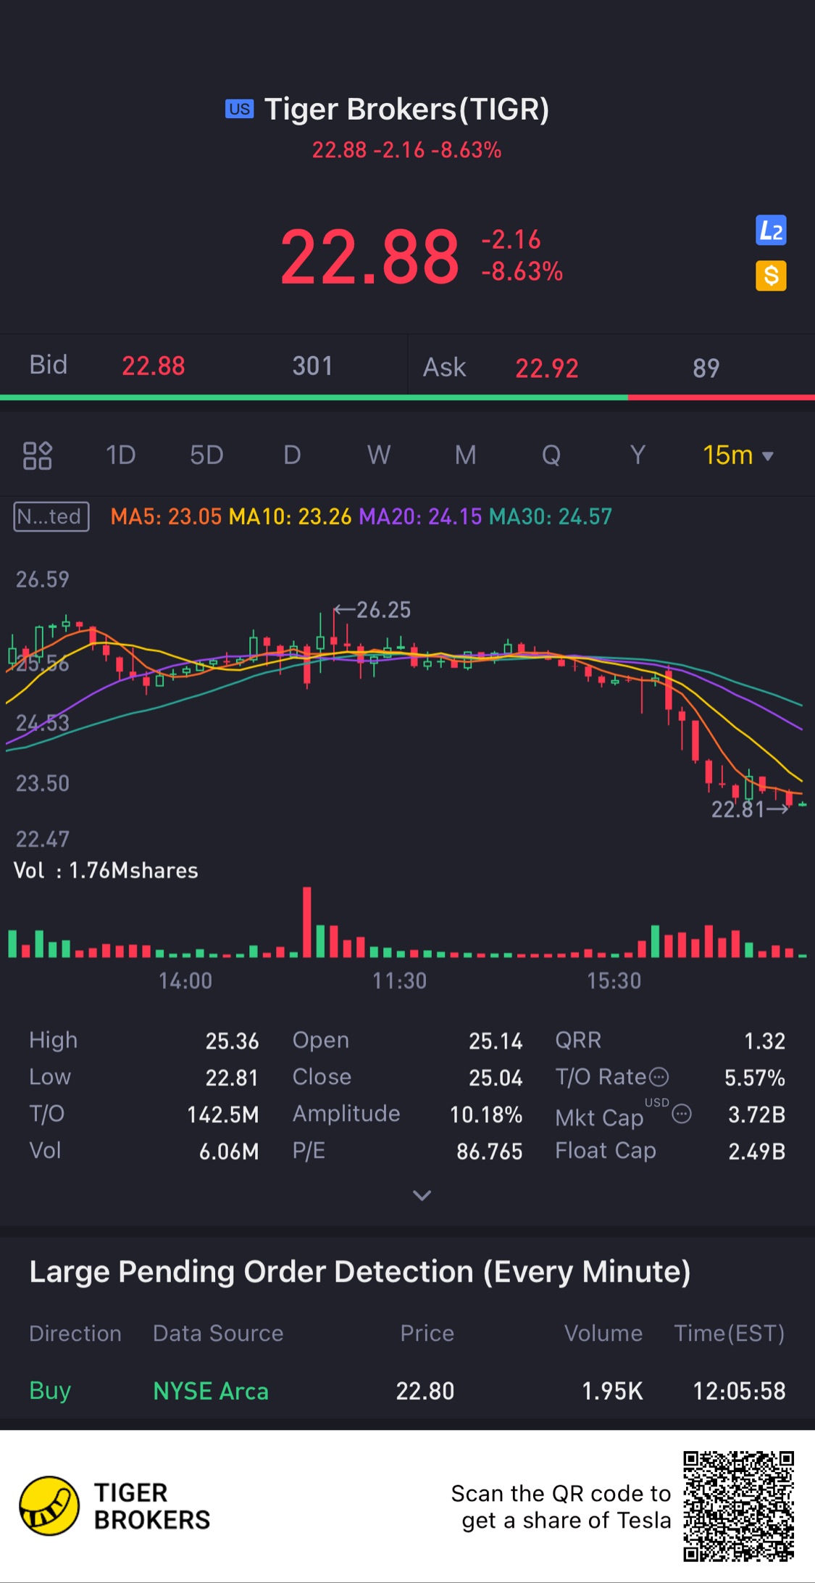Viewport: 815px width, 1583px height.
Task: Tap the Tesla share QR code
Action: (x=739, y=1506)
